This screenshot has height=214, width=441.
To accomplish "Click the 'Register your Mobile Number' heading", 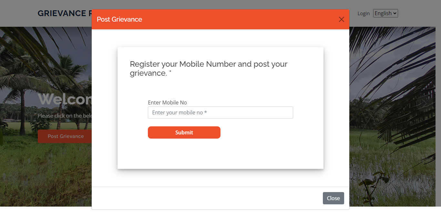I will pyautogui.click(x=208, y=64).
